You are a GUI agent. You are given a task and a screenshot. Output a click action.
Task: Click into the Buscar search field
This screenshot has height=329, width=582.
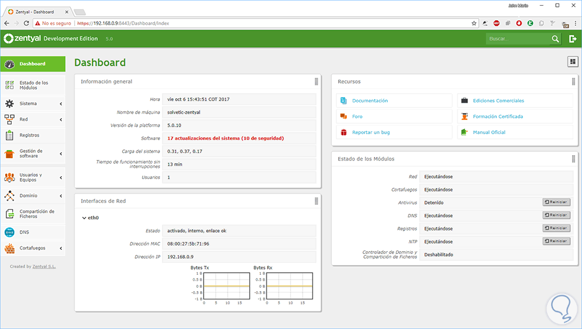click(x=518, y=38)
